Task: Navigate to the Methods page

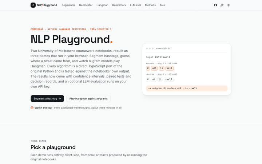Action: coord(150,5)
